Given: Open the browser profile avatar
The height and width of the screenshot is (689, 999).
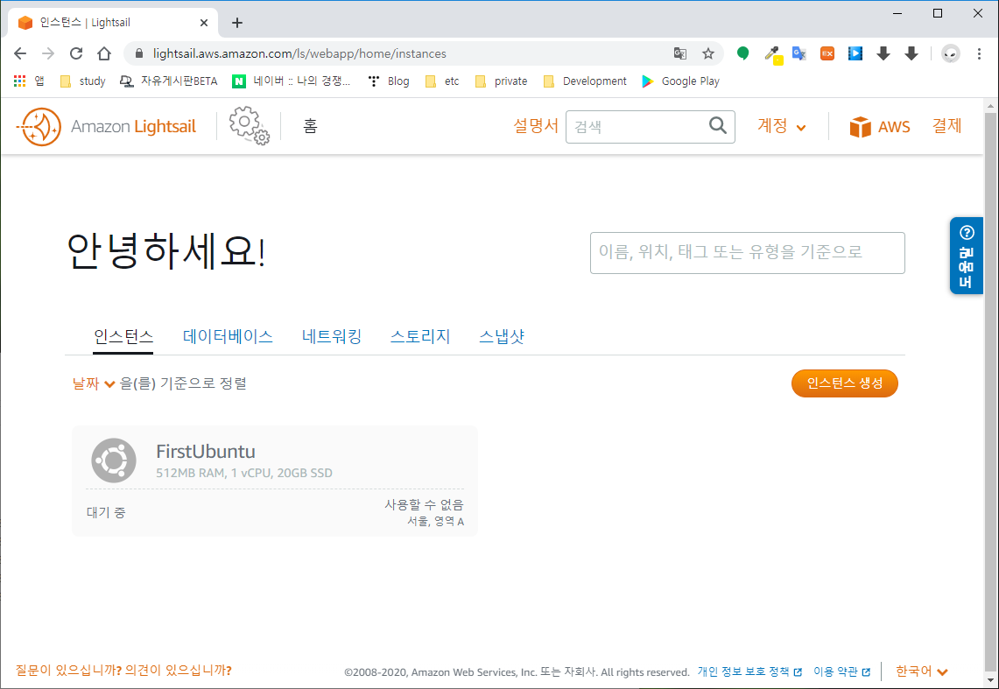Looking at the screenshot, I should tap(951, 53).
